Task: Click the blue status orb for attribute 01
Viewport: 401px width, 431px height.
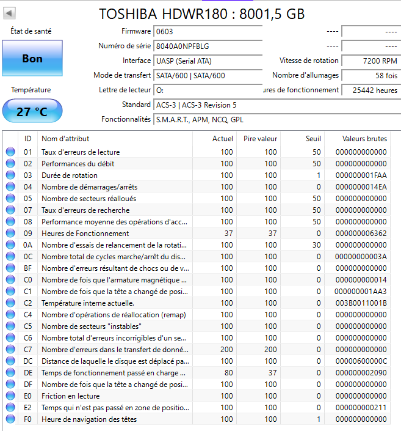Action: point(10,152)
